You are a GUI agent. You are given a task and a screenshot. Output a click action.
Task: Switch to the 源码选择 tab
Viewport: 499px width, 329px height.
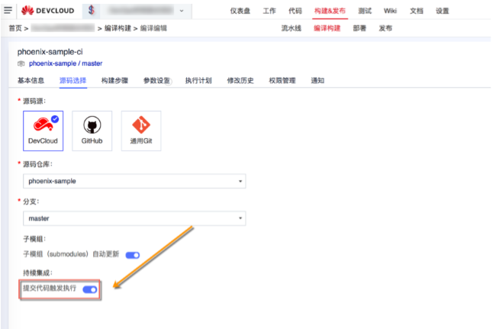73,81
